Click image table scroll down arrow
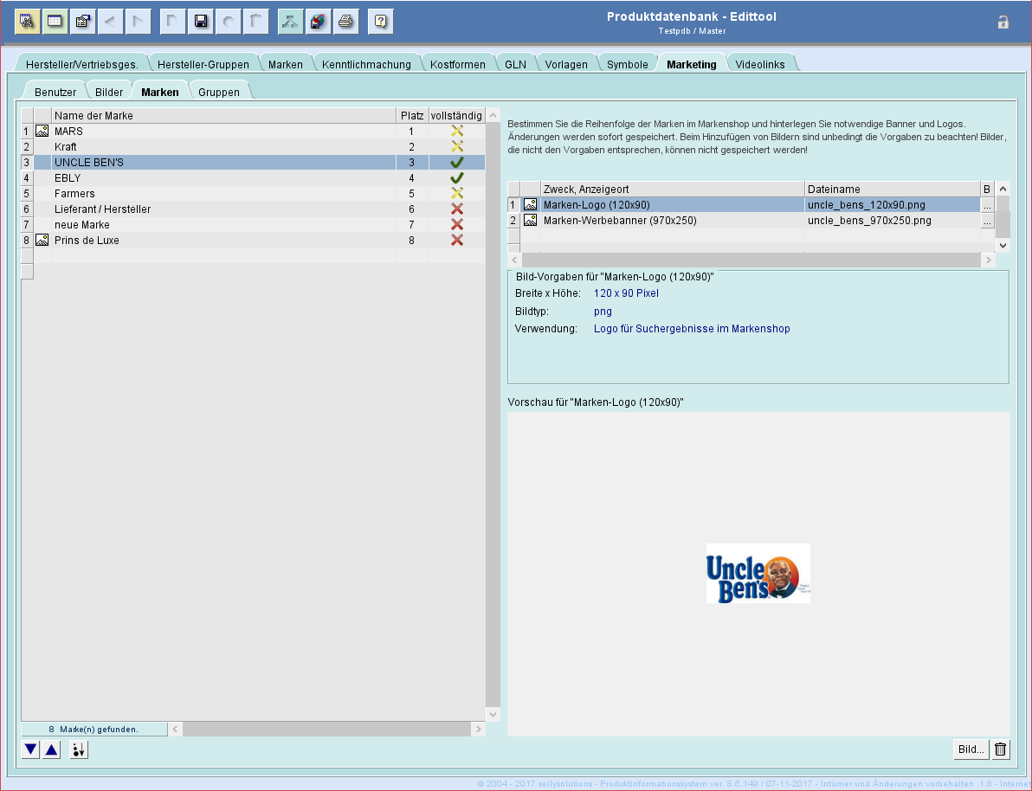 1003,245
